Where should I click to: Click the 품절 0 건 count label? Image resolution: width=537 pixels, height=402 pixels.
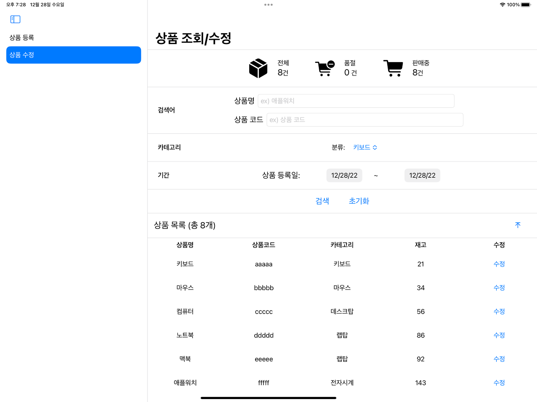click(x=350, y=68)
